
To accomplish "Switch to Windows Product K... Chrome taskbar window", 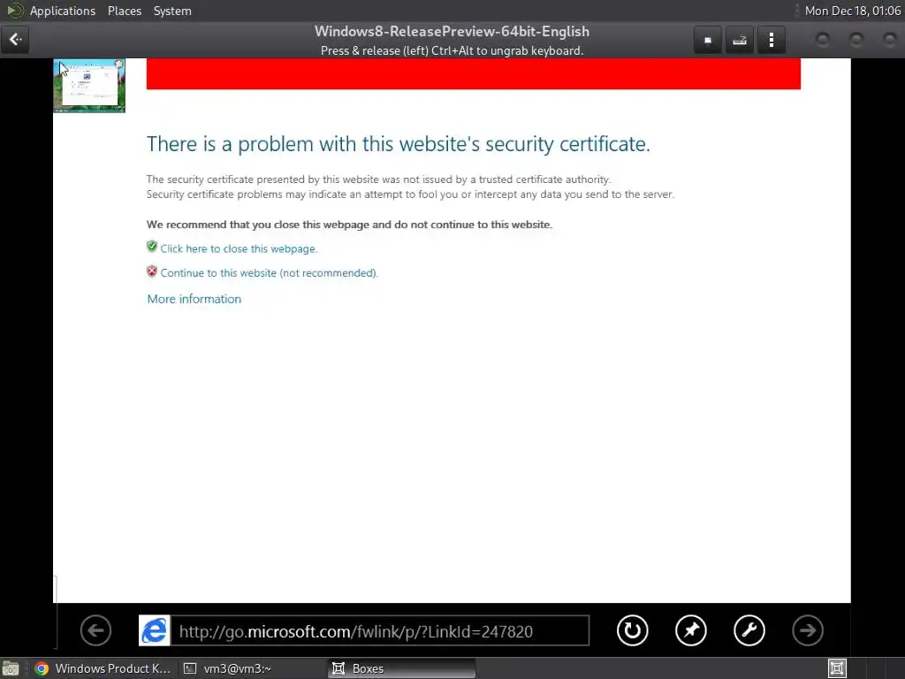I will (103, 668).
